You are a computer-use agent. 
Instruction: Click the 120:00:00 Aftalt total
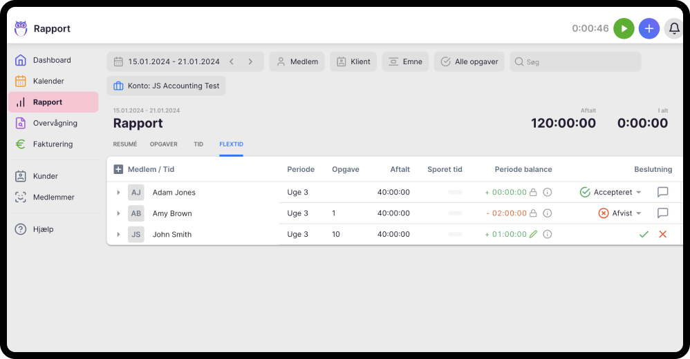coord(563,123)
